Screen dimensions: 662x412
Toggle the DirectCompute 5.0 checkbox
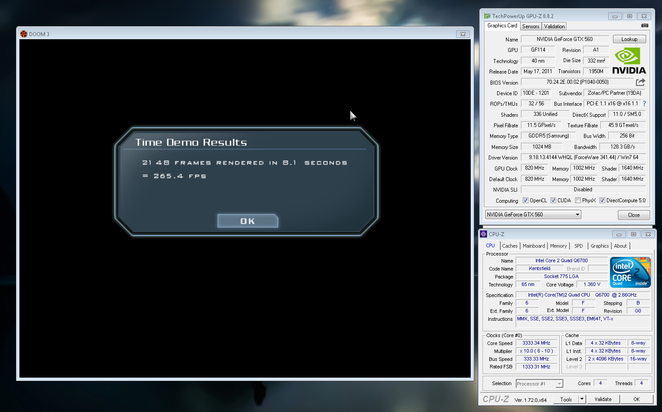pyautogui.click(x=602, y=200)
